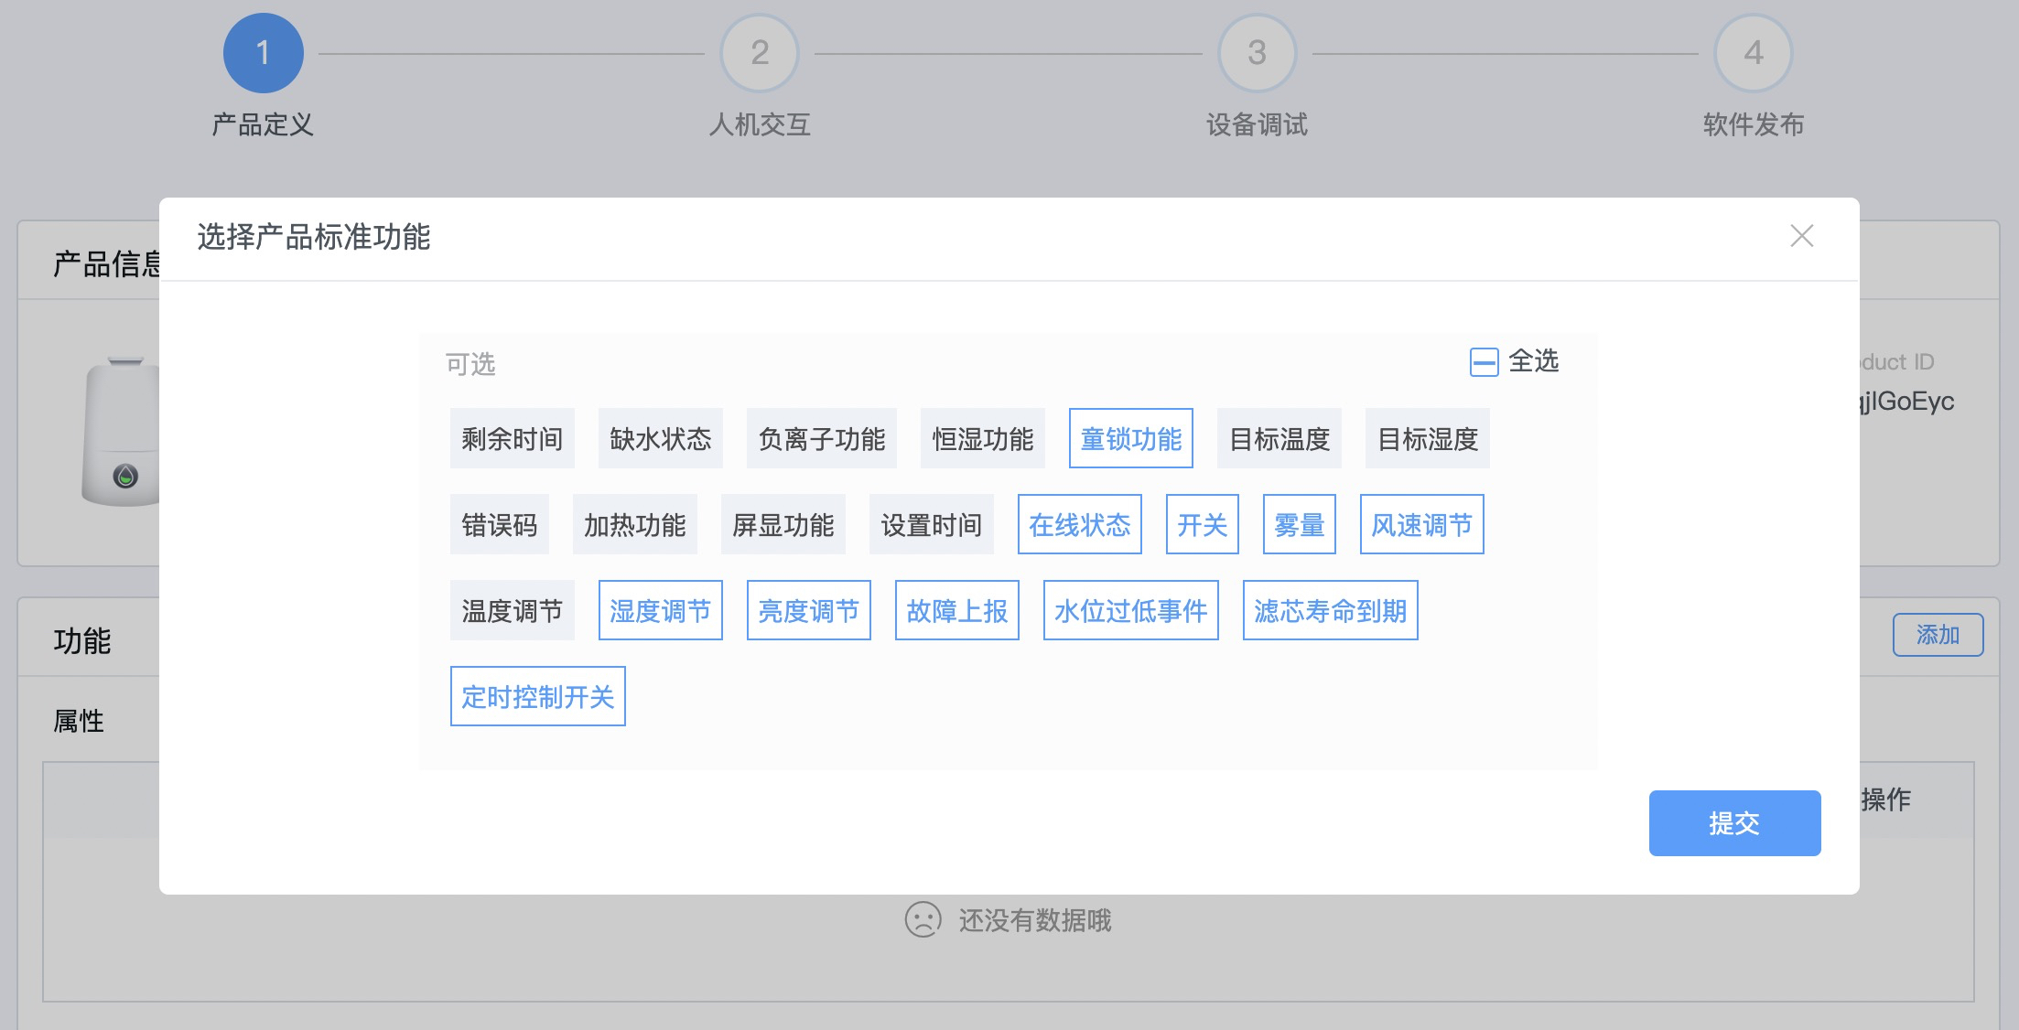Deselect the 开关 function tag
Image resolution: width=2019 pixels, height=1030 pixels.
1202,525
